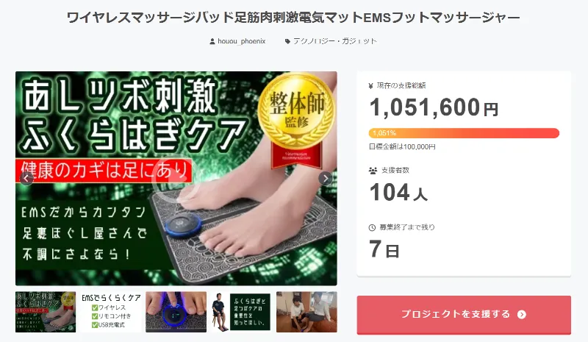The height and width of the screenshot is (342, 588).
Task: Click the previous image arrow on carousel
Action: click(26, 178)
